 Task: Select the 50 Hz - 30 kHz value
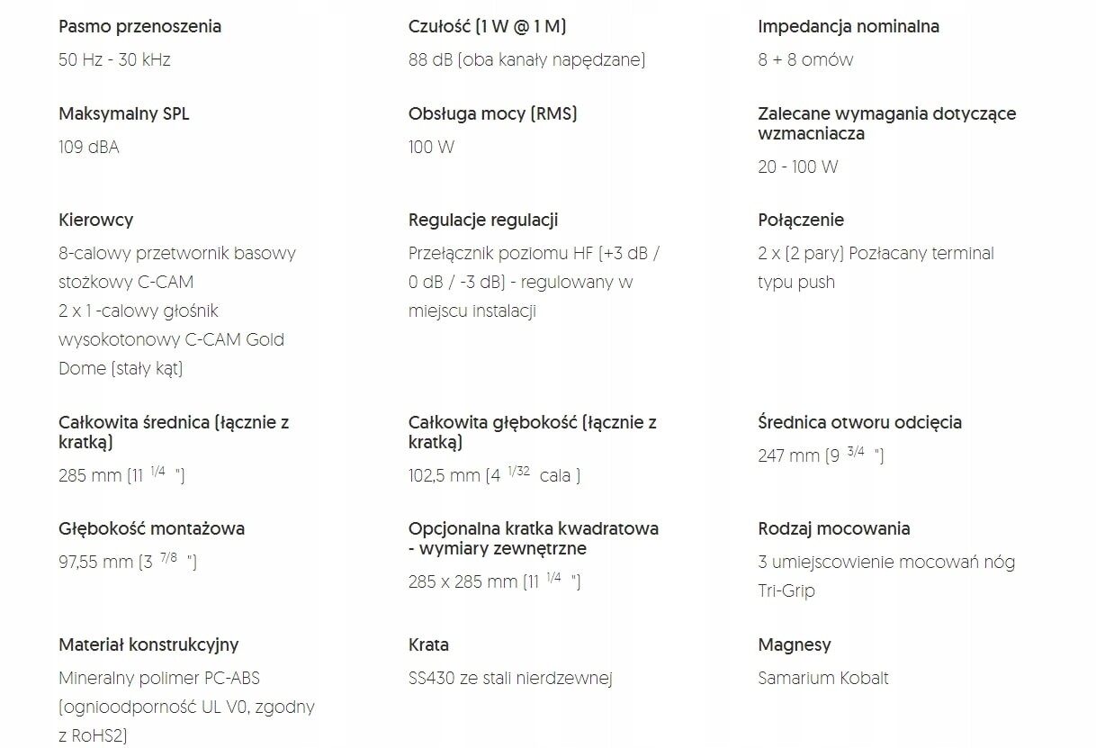click(114, 59)
